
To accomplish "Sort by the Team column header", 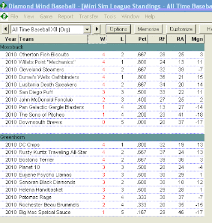I will 53,39.
